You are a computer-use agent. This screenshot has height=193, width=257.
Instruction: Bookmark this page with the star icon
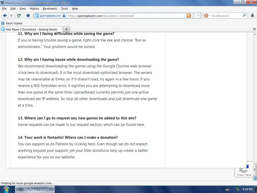coord(194,16)
